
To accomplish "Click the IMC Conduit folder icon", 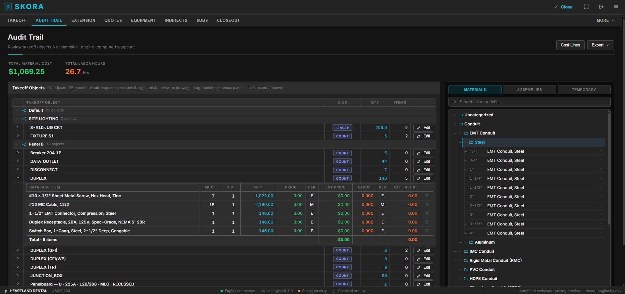I will [466, 251].
